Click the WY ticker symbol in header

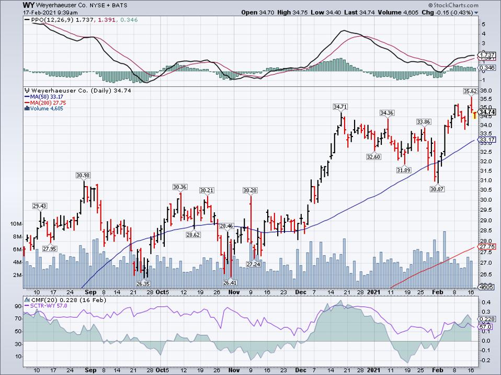(28, 5)
